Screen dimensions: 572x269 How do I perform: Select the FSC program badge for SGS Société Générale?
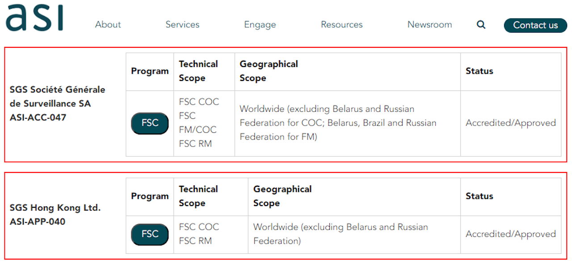[x=150, y=123]
